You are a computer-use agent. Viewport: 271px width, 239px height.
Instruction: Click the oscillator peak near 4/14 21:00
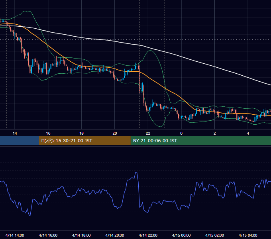[x=136, y=172]
